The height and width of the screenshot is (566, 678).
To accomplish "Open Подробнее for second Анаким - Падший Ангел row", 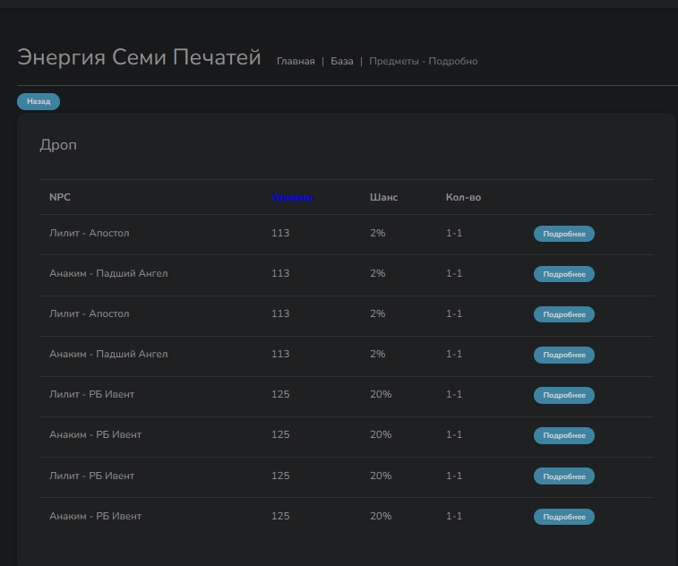I will [x=563, y=355].
